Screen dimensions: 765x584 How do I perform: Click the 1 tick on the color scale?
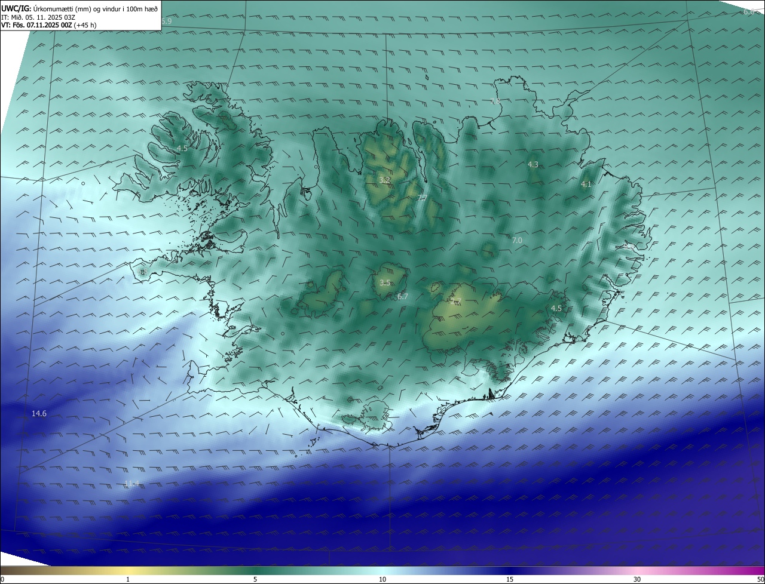(128, 579)
